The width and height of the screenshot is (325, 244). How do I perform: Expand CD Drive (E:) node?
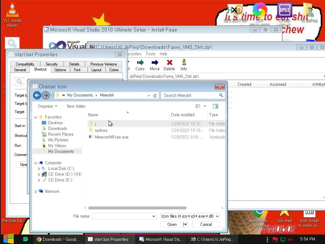(39, 180)
